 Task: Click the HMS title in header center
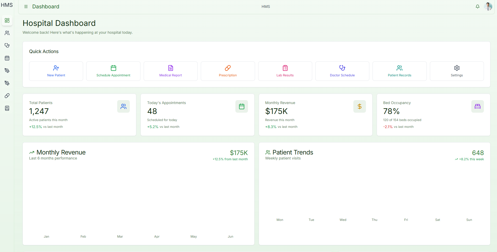pos(266,7)
